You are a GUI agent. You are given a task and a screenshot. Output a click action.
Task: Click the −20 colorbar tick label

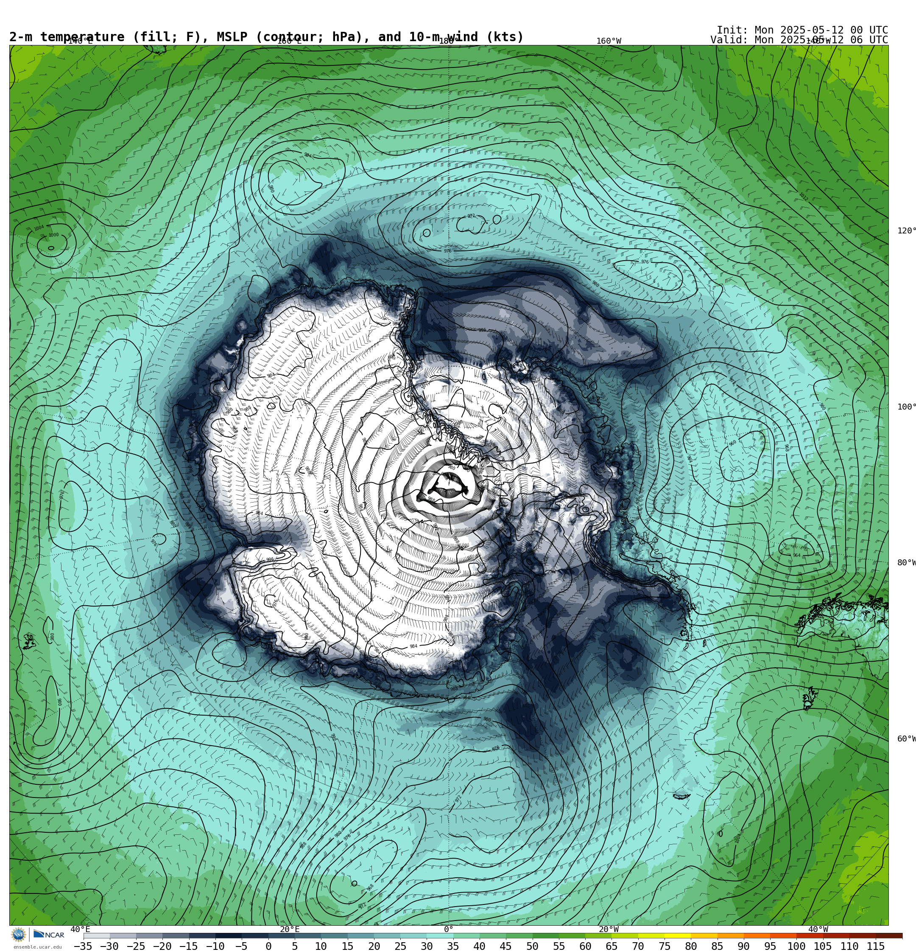(162, 946)
